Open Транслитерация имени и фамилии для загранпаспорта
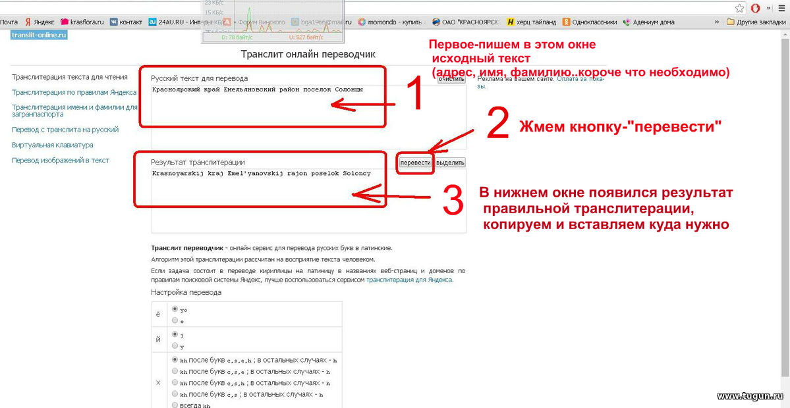Screen dimensions: 790x408 (74, 111)
